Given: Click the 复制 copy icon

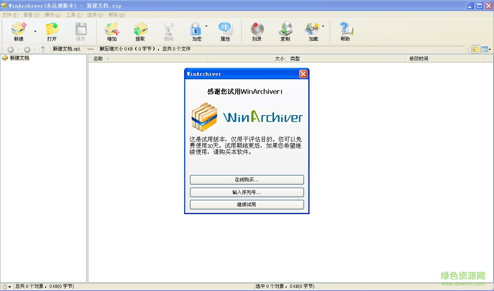Looking at the screenshot, I should click(285, 32).
